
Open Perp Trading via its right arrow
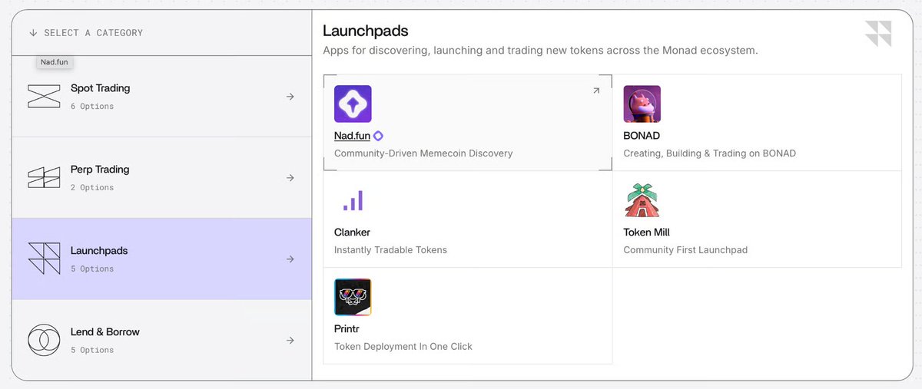tap(290, 178)
